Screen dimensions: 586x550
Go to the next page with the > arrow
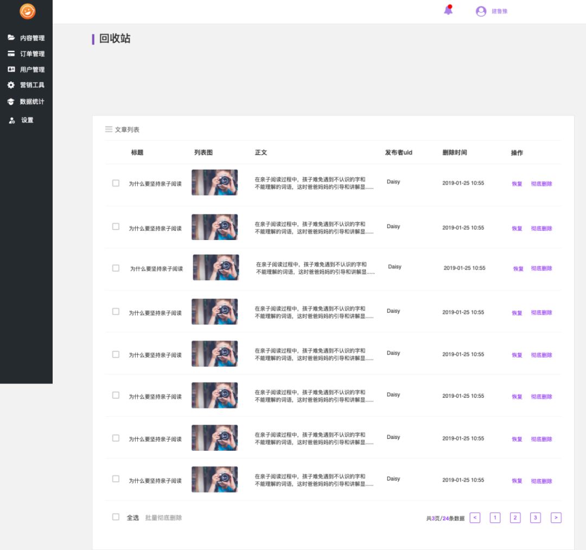(556, 517)
